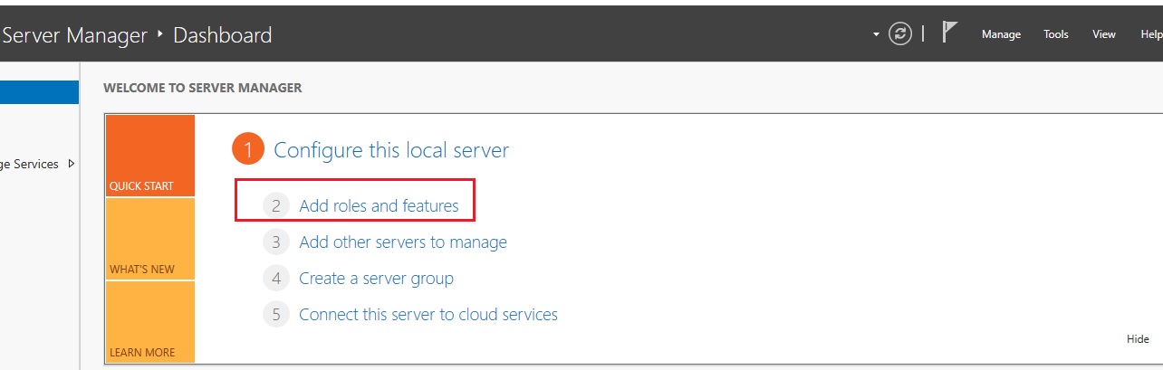
Task: Hide the welcome tile
Action: (x=1138, y=339)
